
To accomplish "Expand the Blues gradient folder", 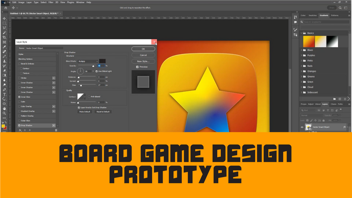I will 301,50.
